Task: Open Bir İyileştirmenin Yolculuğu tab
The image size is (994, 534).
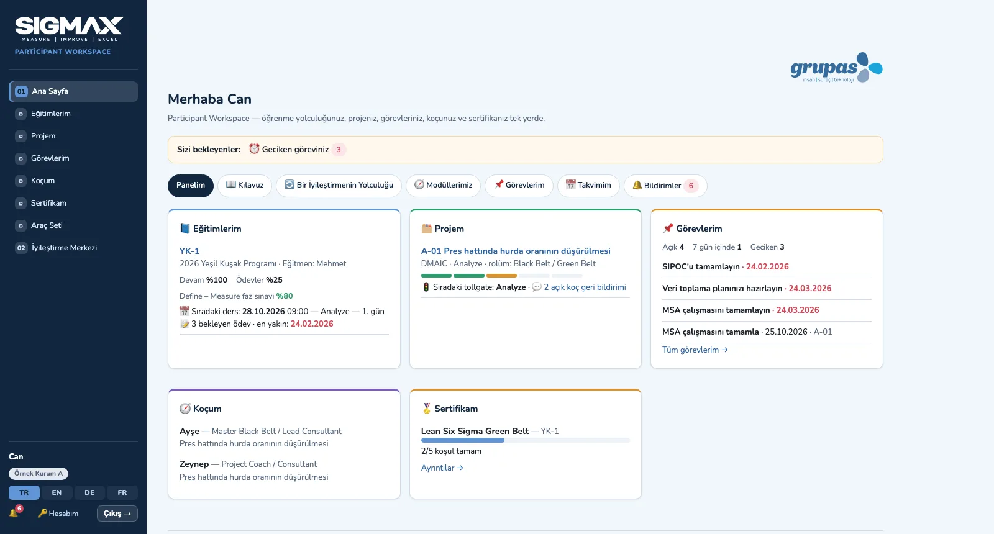Action: pos(339,186)
